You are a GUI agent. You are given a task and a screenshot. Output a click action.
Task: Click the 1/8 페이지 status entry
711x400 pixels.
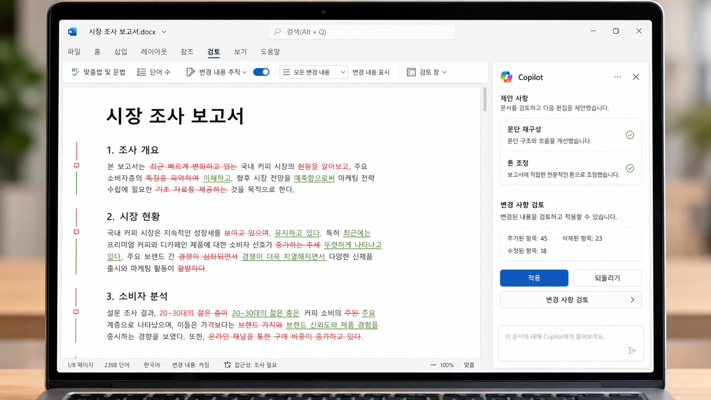tap(80, 365)
